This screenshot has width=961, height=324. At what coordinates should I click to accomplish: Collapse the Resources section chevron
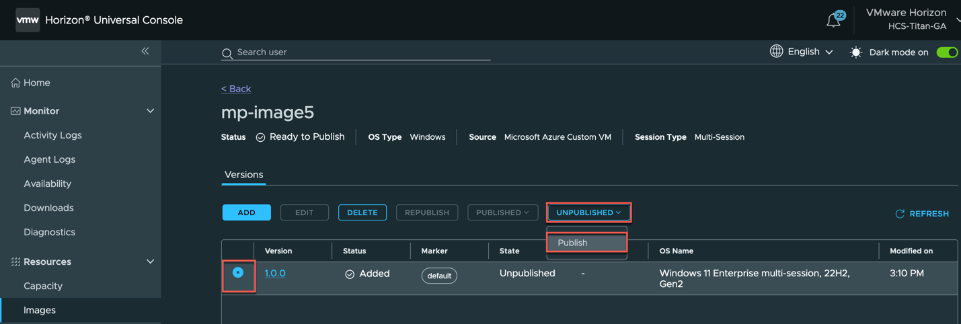click(150, 261)
